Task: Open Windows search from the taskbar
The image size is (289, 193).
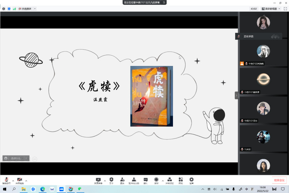Action: tap(14, 189)
